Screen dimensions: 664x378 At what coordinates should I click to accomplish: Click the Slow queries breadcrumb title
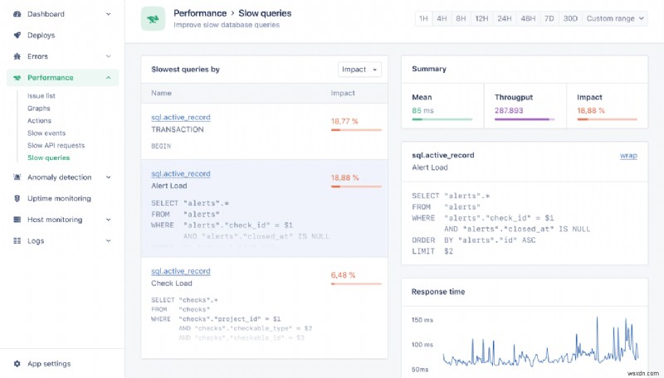[x=265, y=13]
